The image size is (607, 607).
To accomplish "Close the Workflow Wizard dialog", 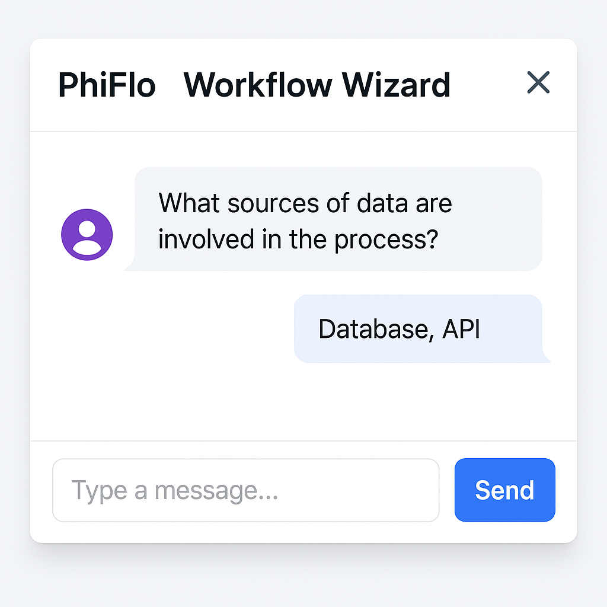I will (x=538, y=82).
